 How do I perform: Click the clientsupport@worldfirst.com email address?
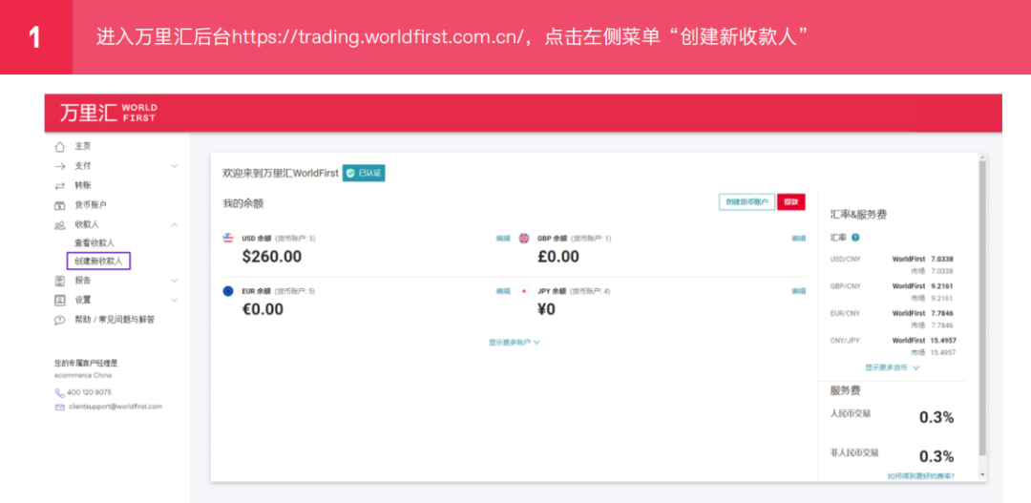point(116,407)
